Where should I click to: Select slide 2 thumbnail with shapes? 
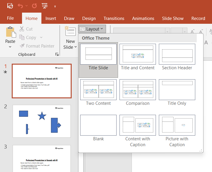(42, 121)
